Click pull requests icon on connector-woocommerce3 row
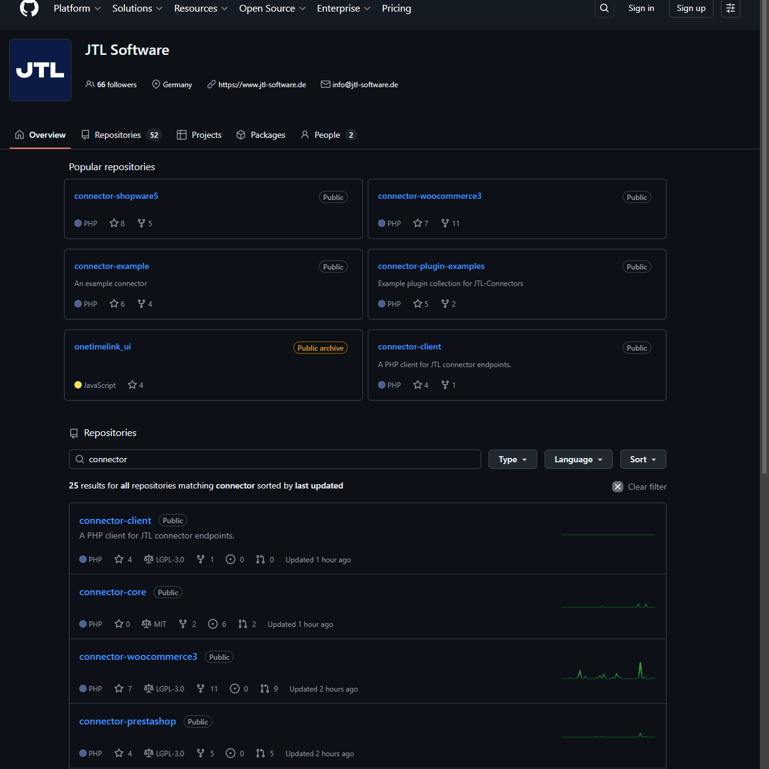Image resolution: width=769 pixels, height=769 pixels. 265,689
